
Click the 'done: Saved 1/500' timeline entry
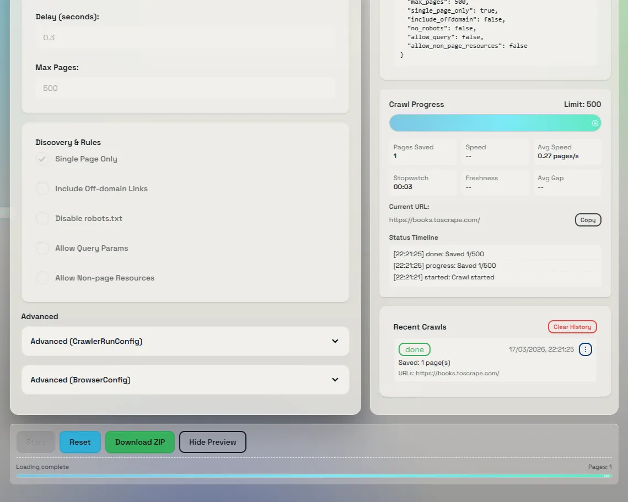pyautogui.click(x=438, y=254)
